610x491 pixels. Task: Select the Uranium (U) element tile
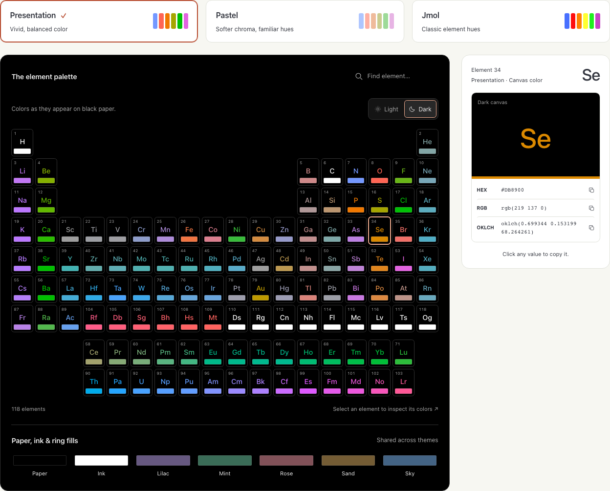click(x=142, y=383)
